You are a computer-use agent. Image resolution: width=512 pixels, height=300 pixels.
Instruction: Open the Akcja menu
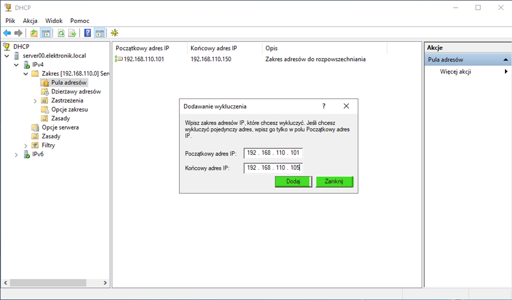point(30,21)
